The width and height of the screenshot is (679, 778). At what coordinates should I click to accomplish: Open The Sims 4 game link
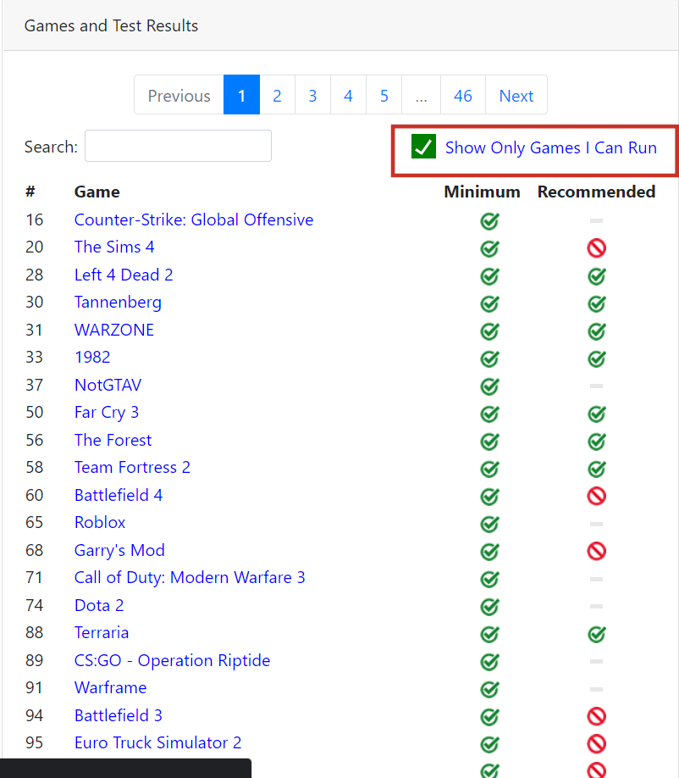[114, 247]
